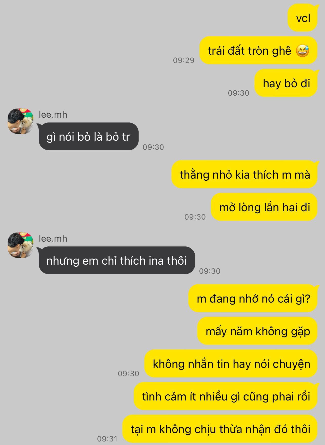Image resolution: width=325 pixels, height=445 pixels.
Task: Open the upper lee.mh profile avatar
Action: [x=21, y=121]
